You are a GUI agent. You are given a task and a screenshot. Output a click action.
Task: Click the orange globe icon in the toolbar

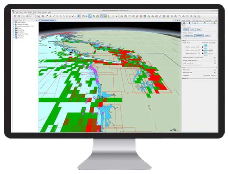[x=98, y=16]
